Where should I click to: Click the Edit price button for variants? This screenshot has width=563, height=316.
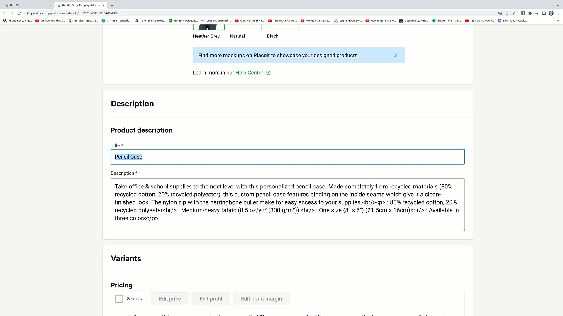[170, 299]
